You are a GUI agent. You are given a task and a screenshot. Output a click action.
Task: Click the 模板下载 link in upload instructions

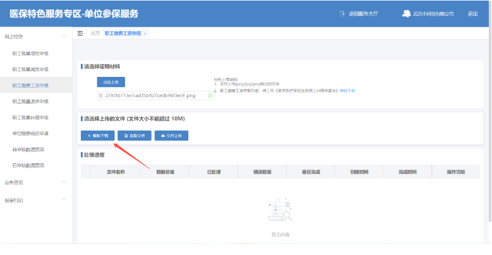347,90
